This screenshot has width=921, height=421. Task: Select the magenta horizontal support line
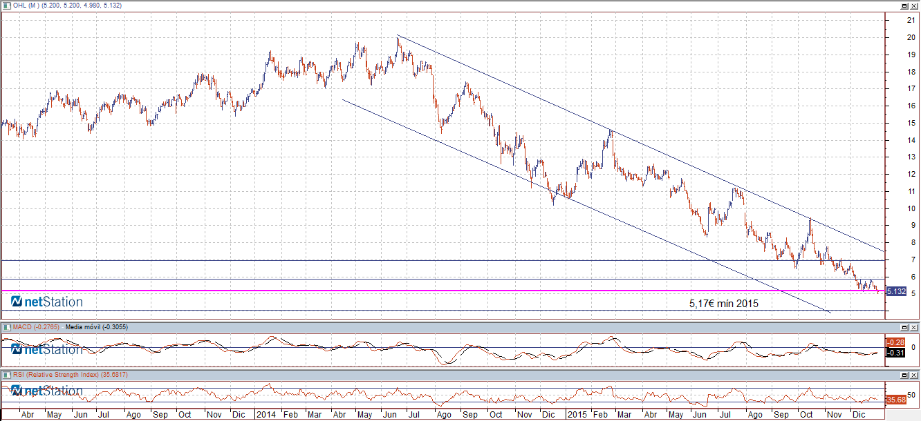(x=415, y=291)
